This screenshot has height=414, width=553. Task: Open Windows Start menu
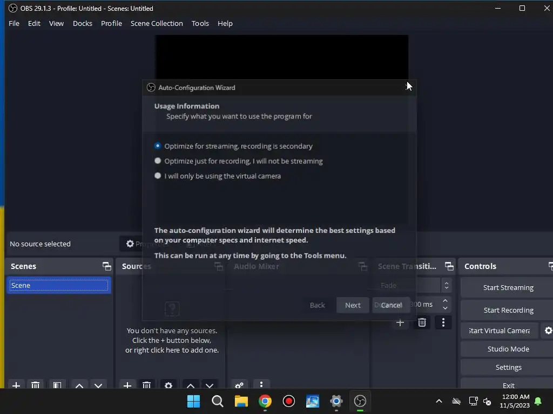click(x=193, y=401)
